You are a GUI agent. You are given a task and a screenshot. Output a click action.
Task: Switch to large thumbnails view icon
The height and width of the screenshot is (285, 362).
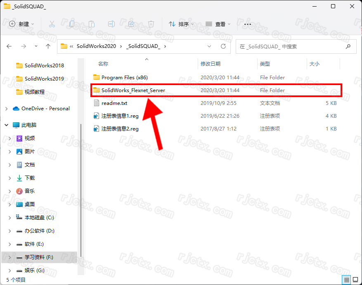coord(355,280)
